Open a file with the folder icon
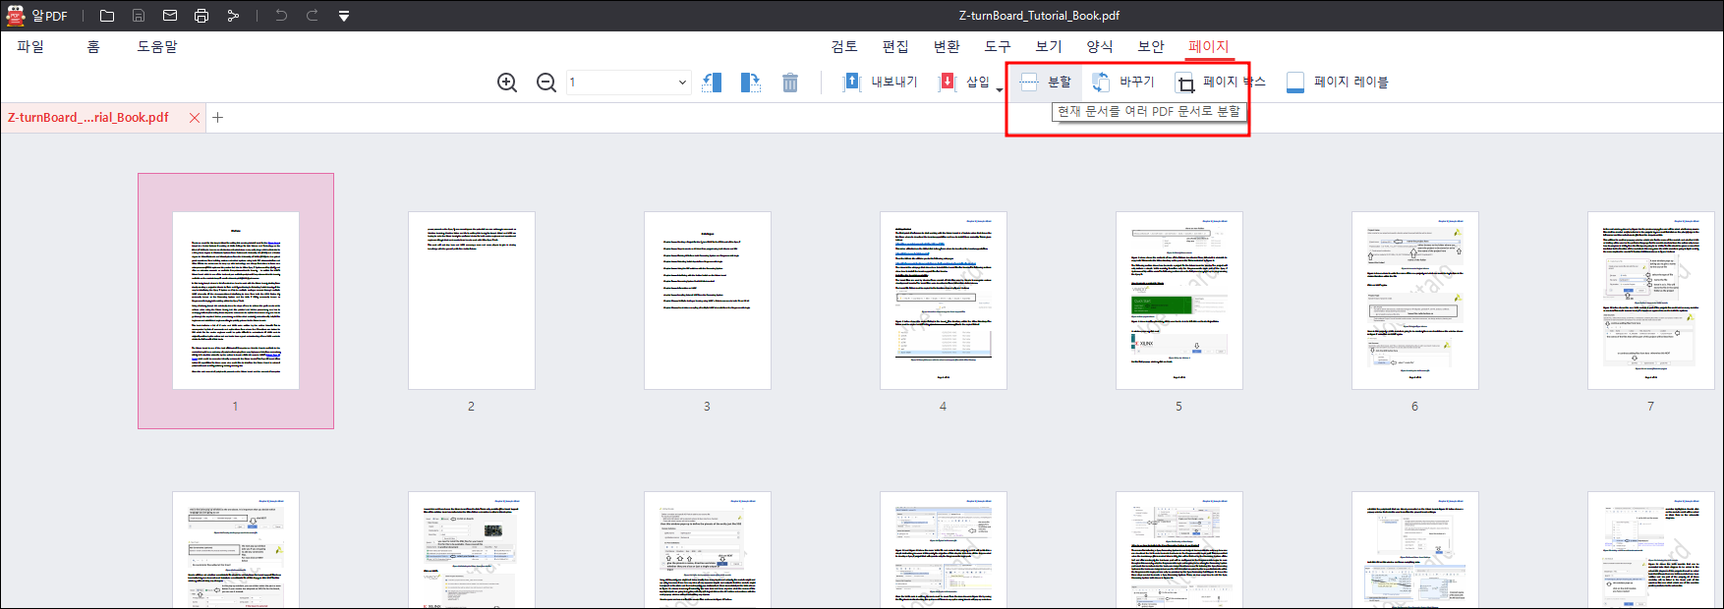The height and width of the screenshot is (609, 1724). coord(107,16)
